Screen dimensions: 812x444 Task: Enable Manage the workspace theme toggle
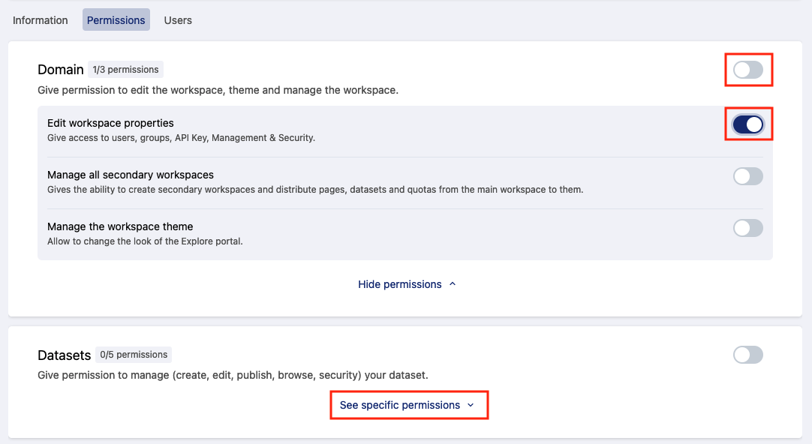[x=747, y=228]
